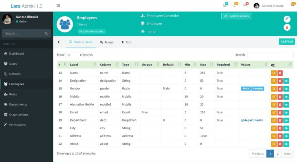Edit the Name field row
Image resolution: width=297 pixels, height=162 pixels.
click(x=274, y=73)
